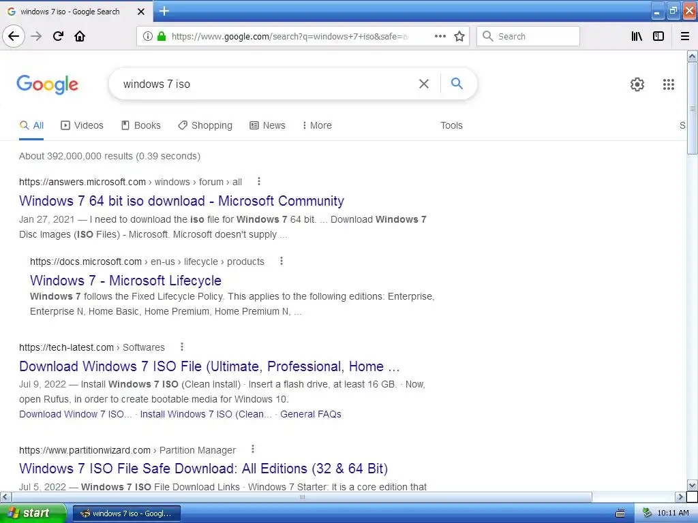This screenshot has width=698, height=523.
Task: Reload the current page
Action: tap(58, 36)
